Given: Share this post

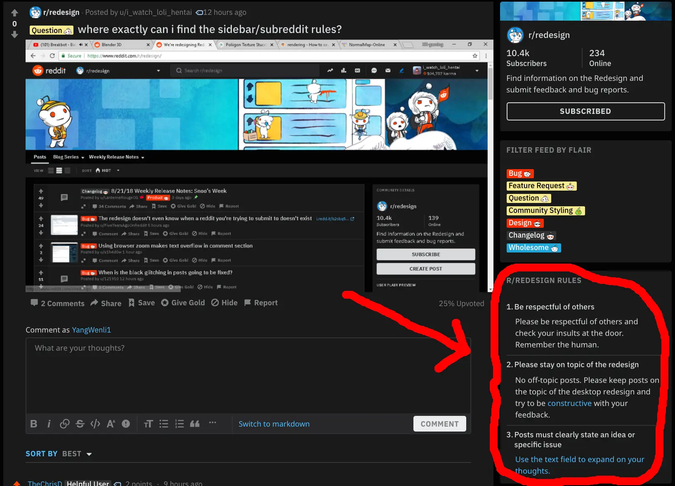Looking at the screenshot, I should [x=106, y=303].
